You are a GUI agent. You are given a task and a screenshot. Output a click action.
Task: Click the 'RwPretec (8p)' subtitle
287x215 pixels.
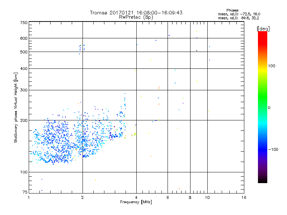point(136,17)
